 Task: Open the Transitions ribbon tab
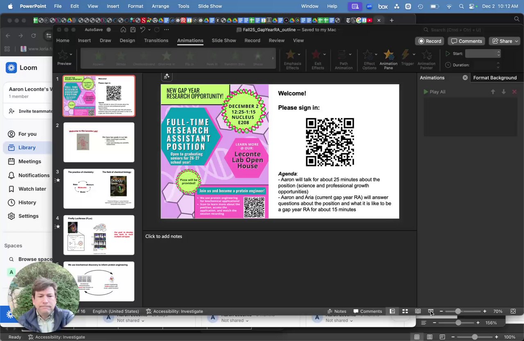[156, 41]
